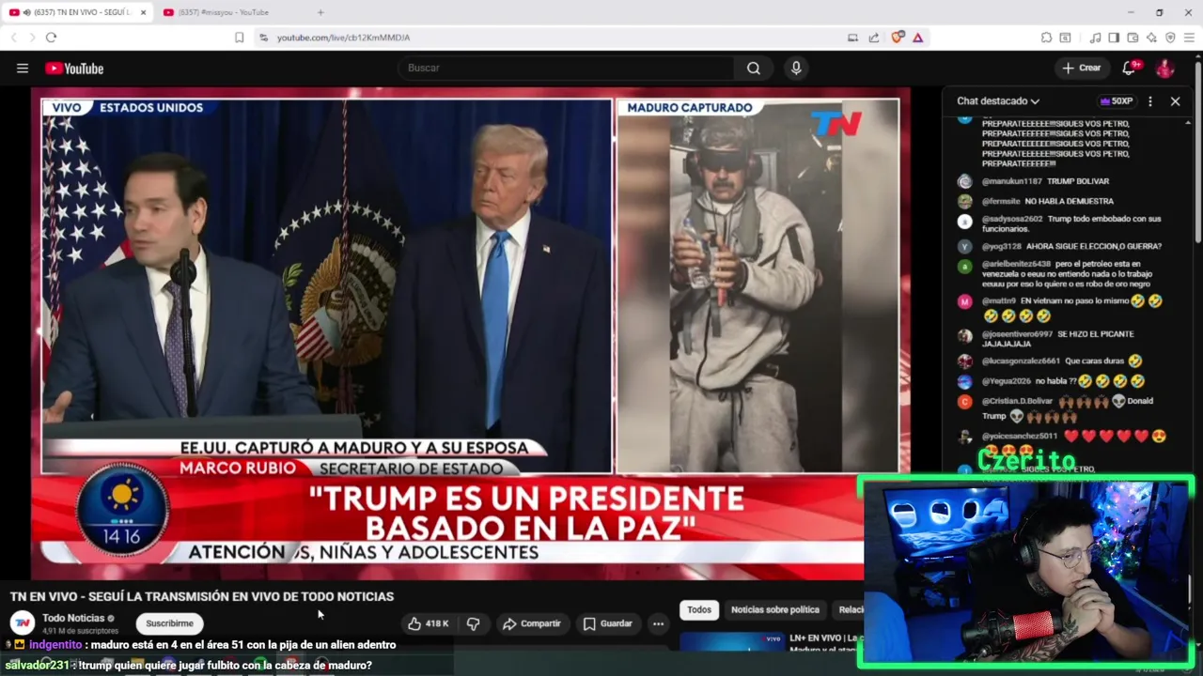The height and width of the screenshot is (676, 1203).
Task: Toggle the browser sidebar panel icon
Action: tap(1114, 38)
